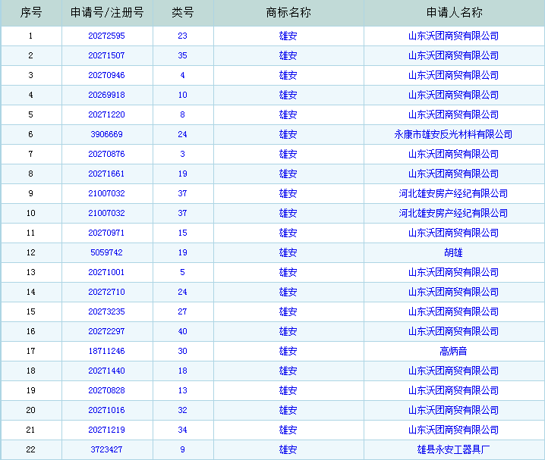Open application number 20271220
545x460 pixels.
click(x=106, y=114)
